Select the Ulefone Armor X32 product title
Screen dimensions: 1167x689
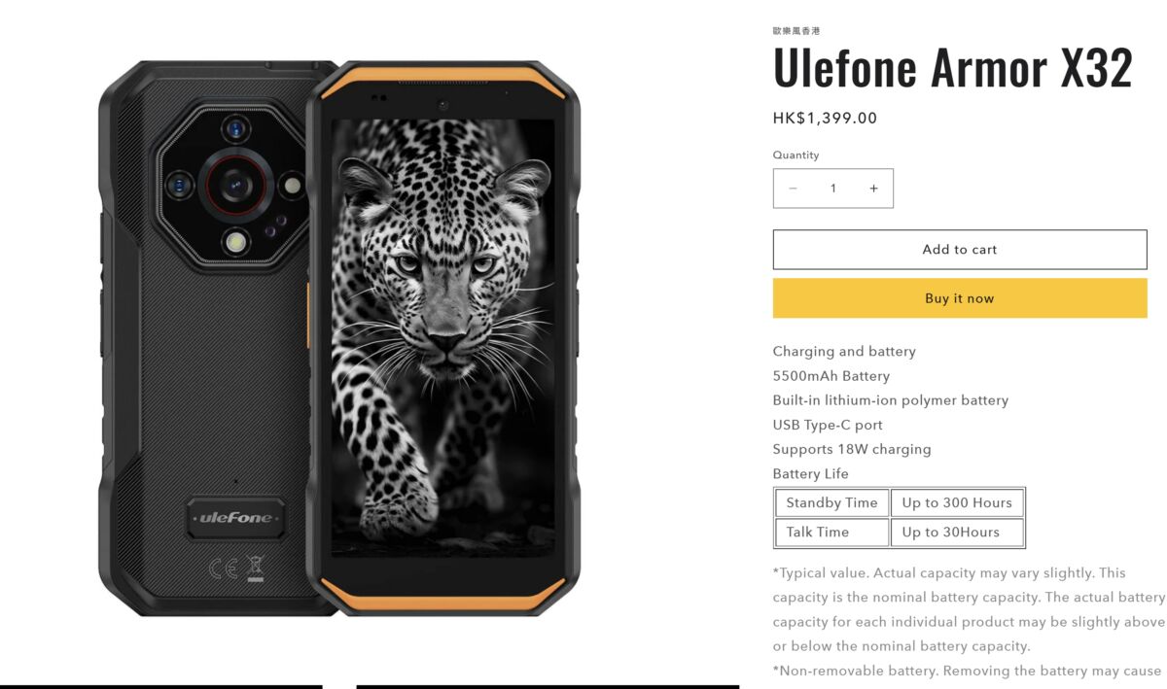[953, 67]
